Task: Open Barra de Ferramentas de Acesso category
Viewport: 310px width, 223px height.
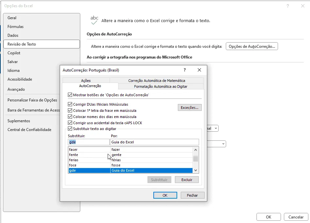Action: point(32,110)
